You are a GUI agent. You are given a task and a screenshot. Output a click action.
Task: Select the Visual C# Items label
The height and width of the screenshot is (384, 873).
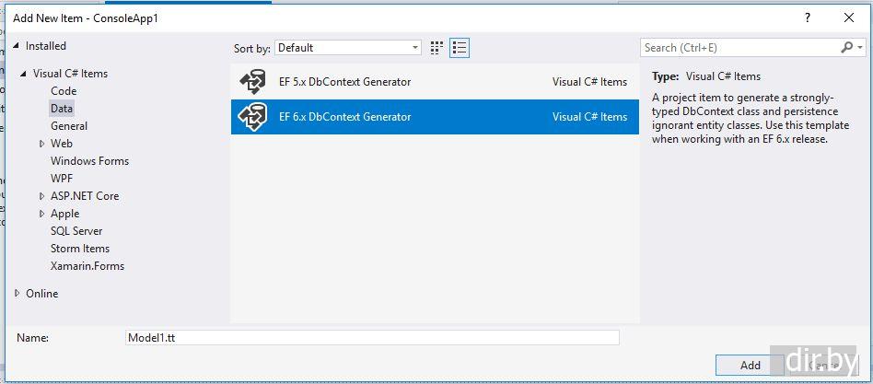pyautogui.click(x=70, y=74)
